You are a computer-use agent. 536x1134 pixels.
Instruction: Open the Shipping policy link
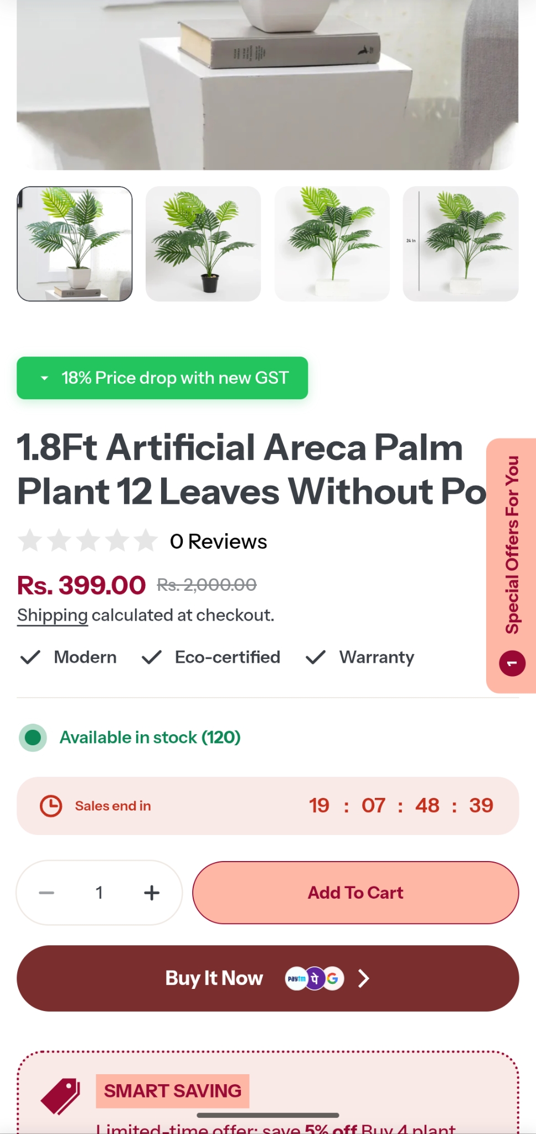pyautogui.click(x=53, y=615)
